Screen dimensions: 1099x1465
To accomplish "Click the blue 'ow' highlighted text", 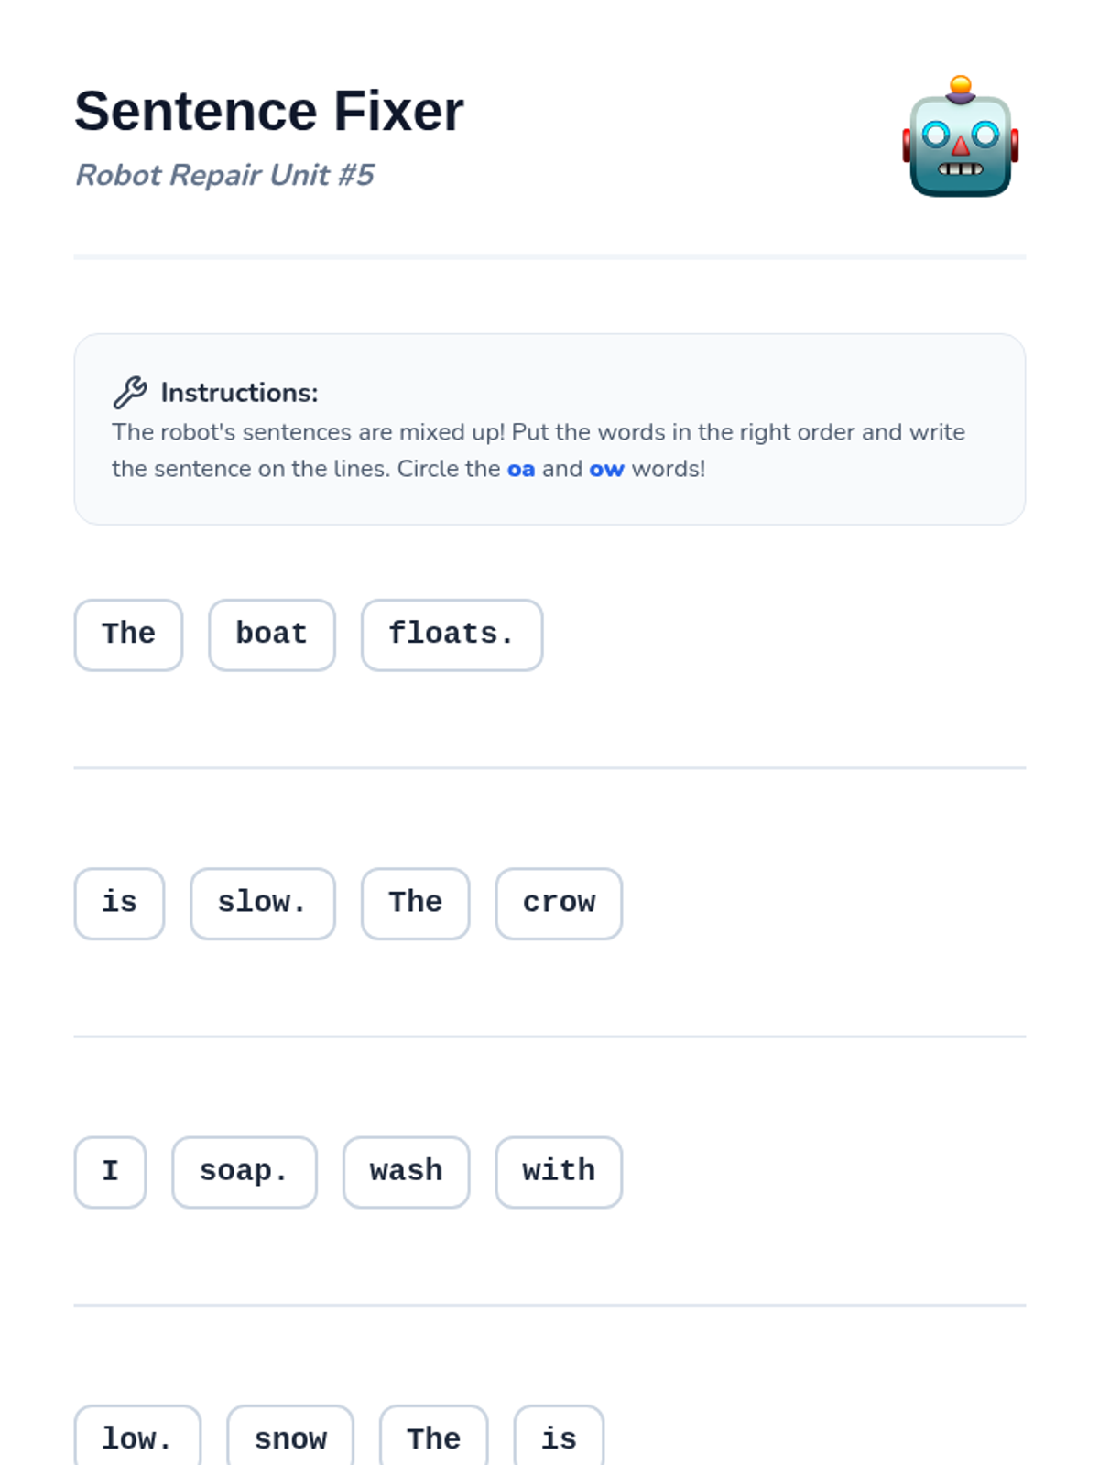I will click(x=606, y=469).
